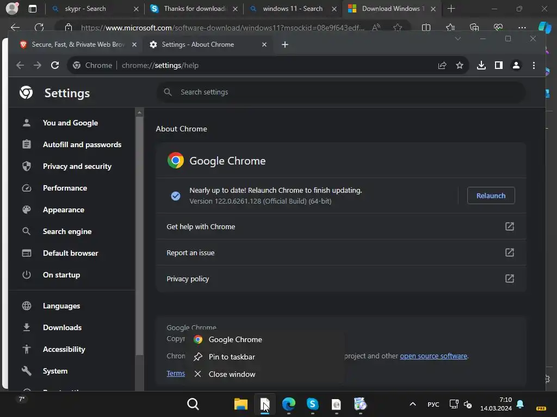Open On startup settings
This screenshot has width=557, height=417.
coord(61,274)
